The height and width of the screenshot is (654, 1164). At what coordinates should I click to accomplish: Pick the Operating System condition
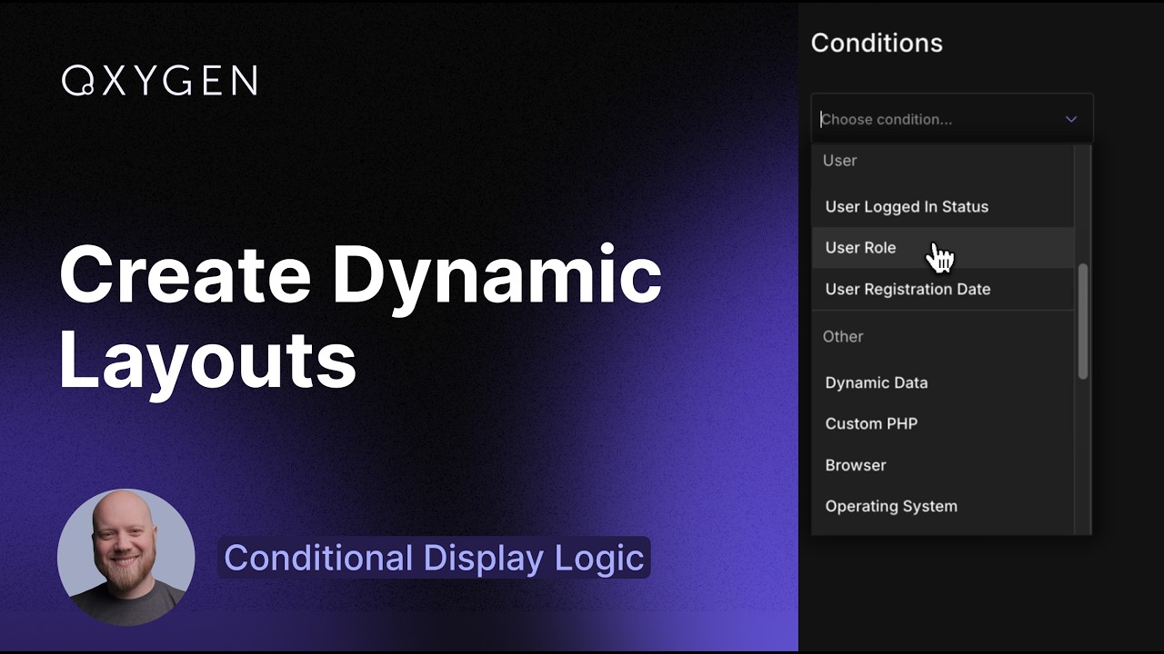pyautogui.click(x=942, y=506)
